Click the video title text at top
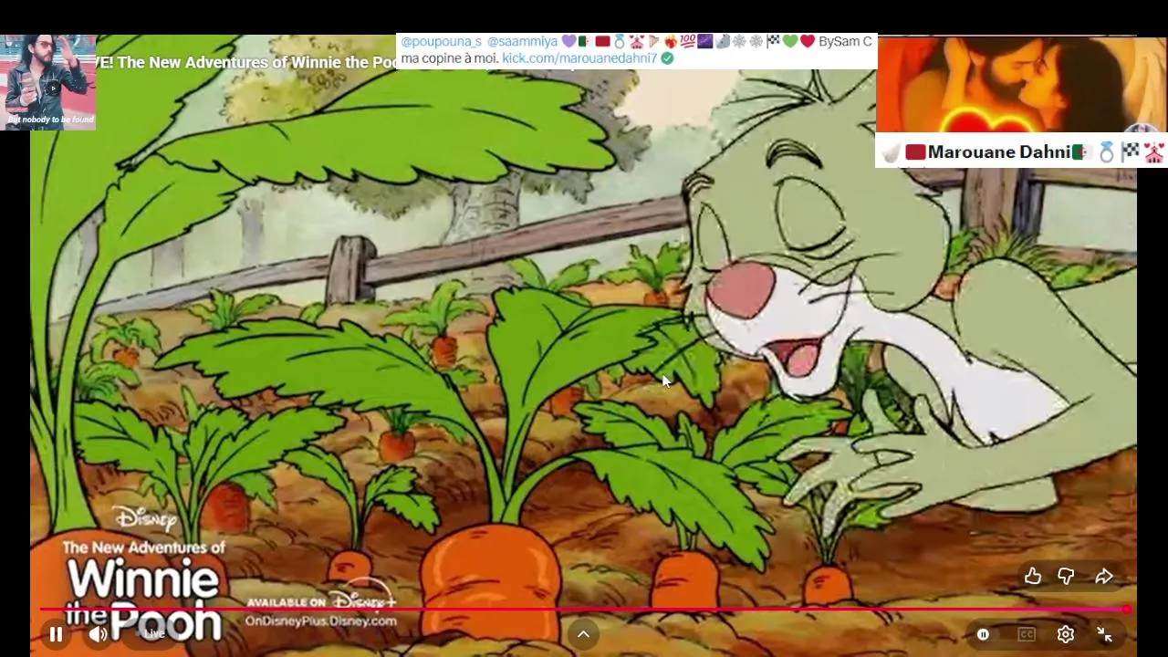This screenshot has height=657, width=1168. (x=246, y=62)
